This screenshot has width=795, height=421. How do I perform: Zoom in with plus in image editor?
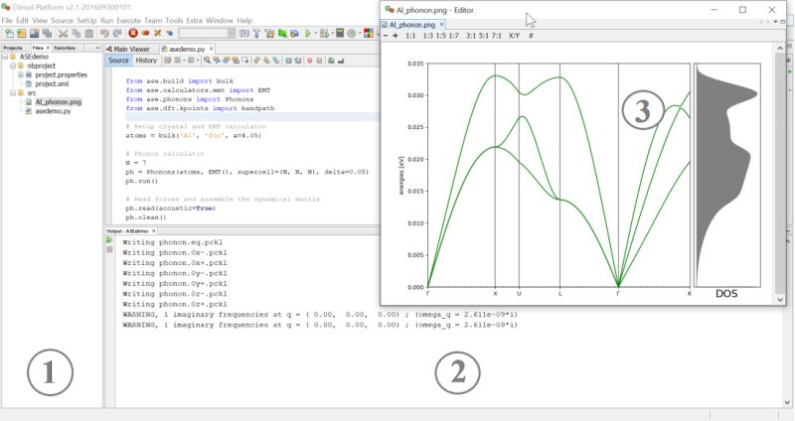396,36
